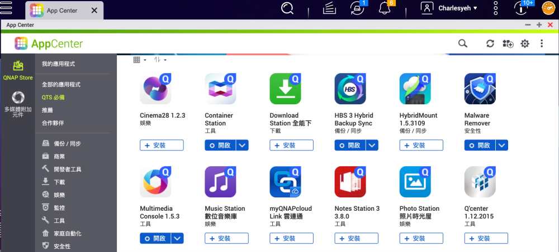Open the grid view mode dropdown
Screen dimensions: 559x252
[x=140, y=60]
